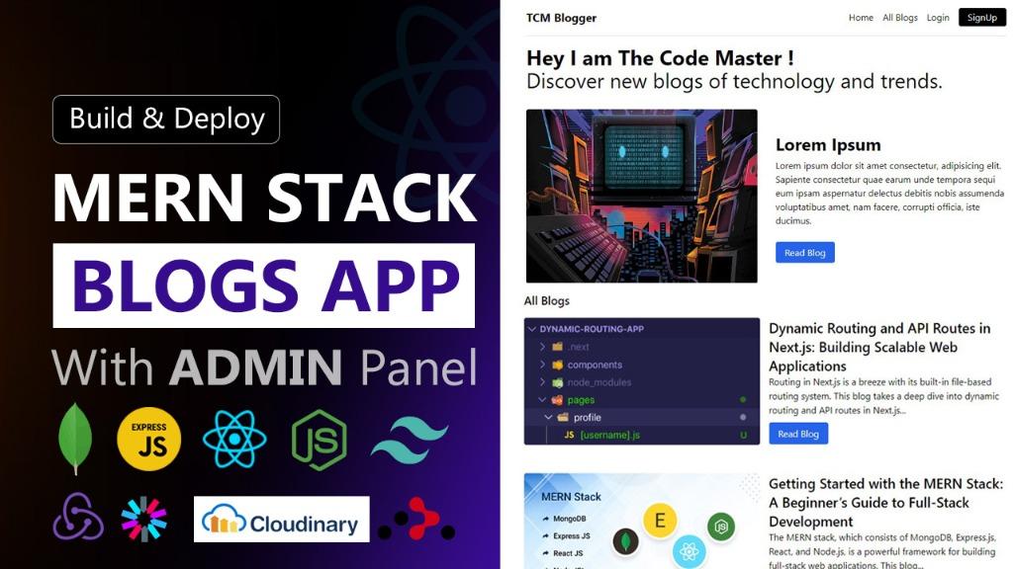Click the Express JS circular icon

point(147,439)
